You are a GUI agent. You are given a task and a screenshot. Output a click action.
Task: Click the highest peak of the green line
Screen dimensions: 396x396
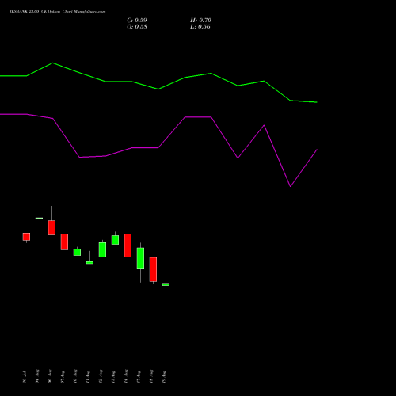[53, 63]
